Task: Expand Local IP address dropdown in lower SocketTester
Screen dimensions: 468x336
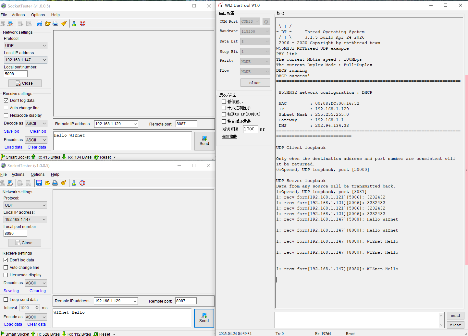Action: click(x=25, y=220)
